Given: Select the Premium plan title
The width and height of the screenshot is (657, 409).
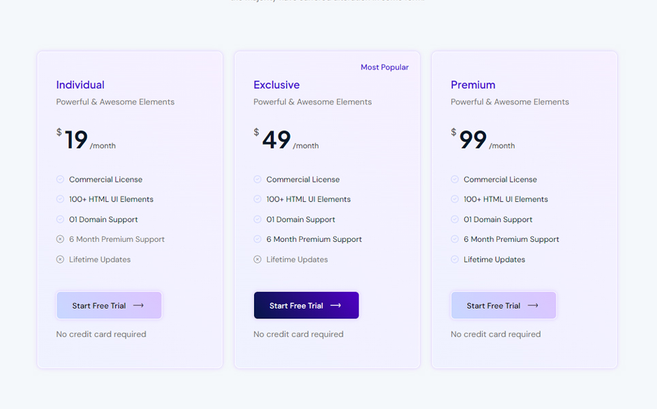Looking at the screenshot, I should 473,85.
